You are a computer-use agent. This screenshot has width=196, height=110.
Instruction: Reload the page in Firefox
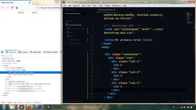pos(12,8)
